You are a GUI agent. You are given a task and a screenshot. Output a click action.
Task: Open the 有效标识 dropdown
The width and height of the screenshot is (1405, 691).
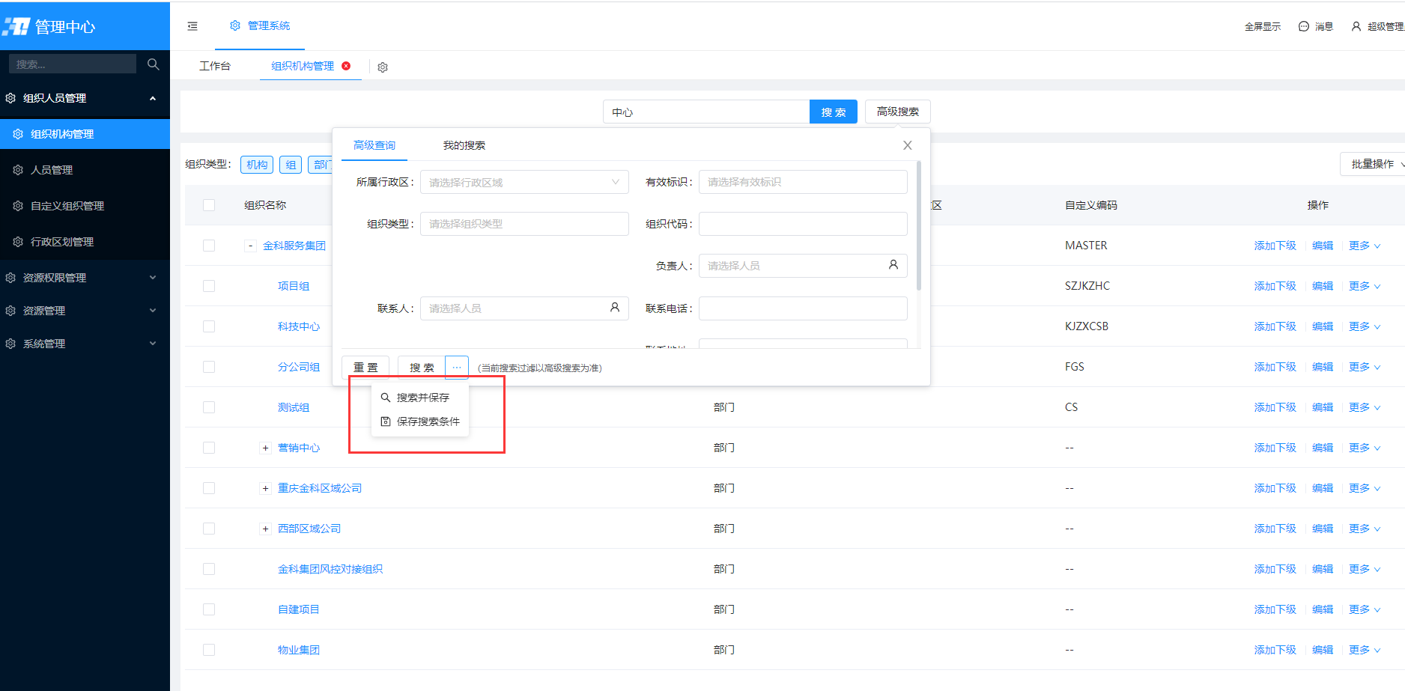pyautogui.click(x=803, y=182)
